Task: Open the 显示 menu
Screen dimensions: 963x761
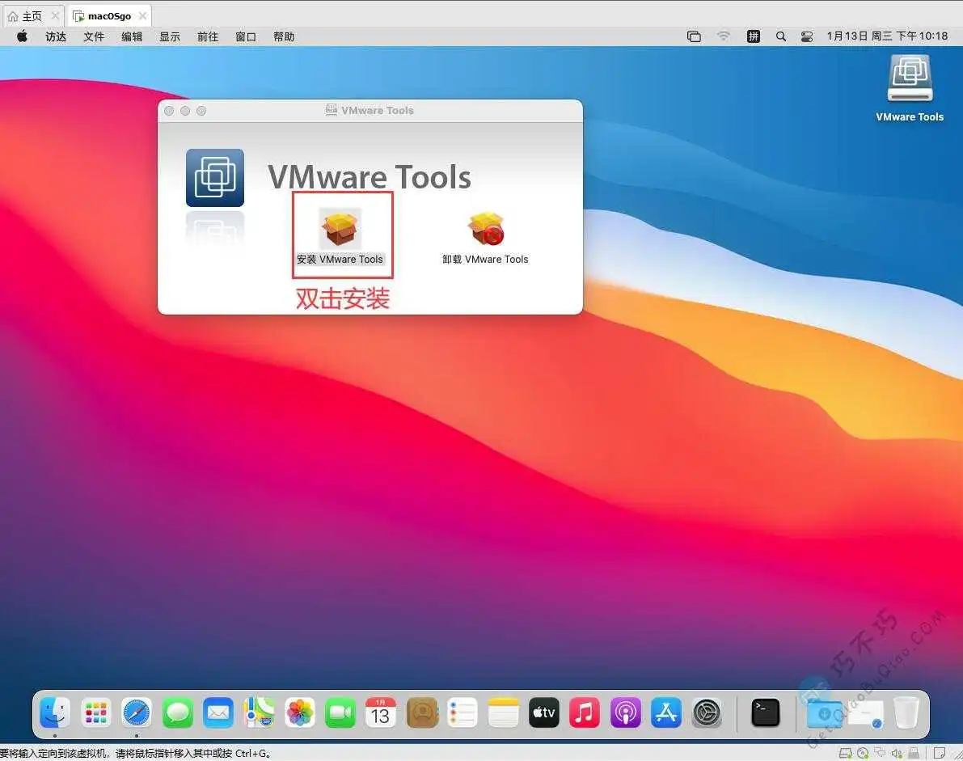Action: [170, 37]
